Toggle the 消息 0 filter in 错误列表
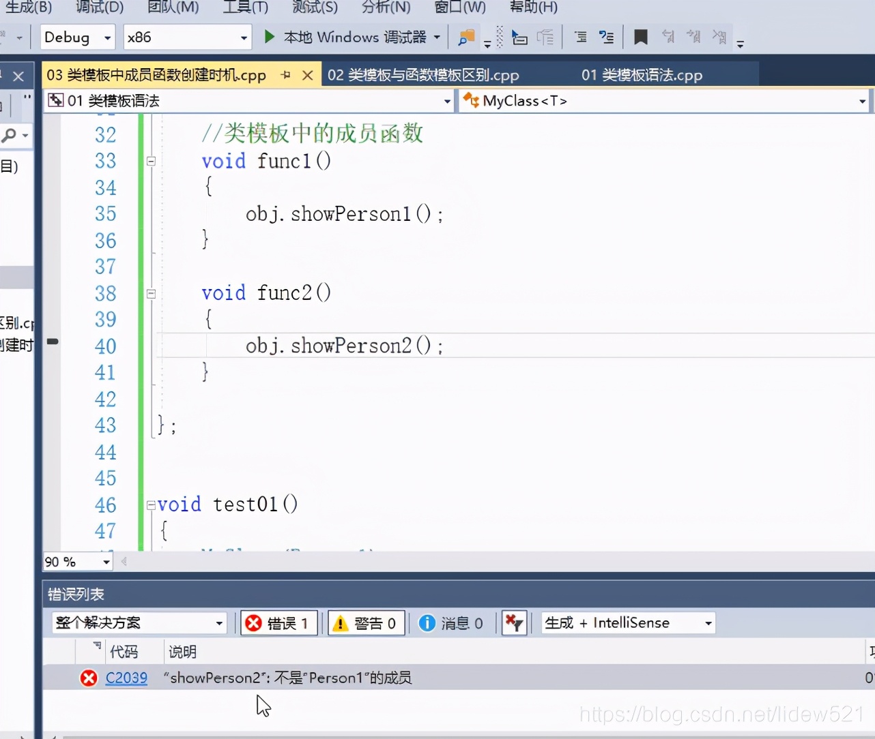 click(x=452, y=622)
